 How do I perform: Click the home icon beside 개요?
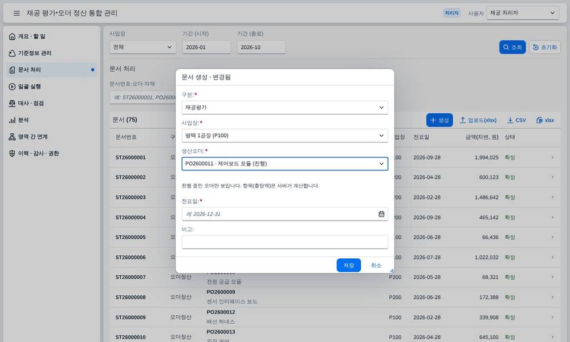point(12,36)
